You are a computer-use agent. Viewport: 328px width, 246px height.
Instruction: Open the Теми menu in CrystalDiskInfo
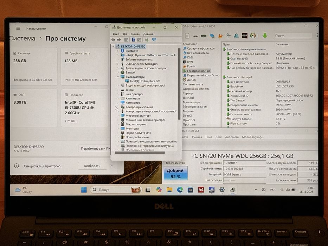[208, 137]
